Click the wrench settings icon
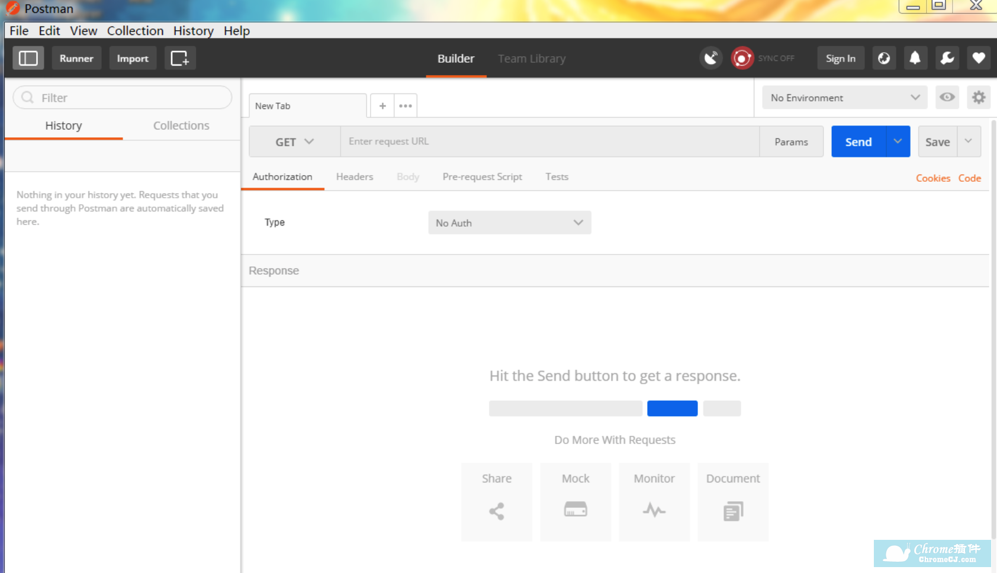Image resolution: width=997 pixels, height=573 pixels. click(x=947, y=58)
